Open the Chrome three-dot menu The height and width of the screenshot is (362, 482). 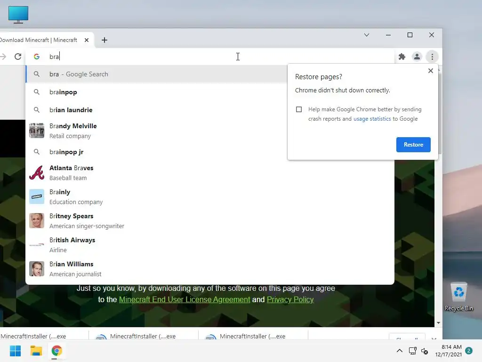432,57
